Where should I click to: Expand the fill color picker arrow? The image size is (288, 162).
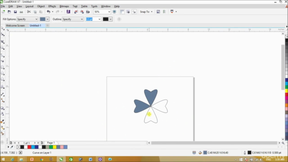[47, 19]
